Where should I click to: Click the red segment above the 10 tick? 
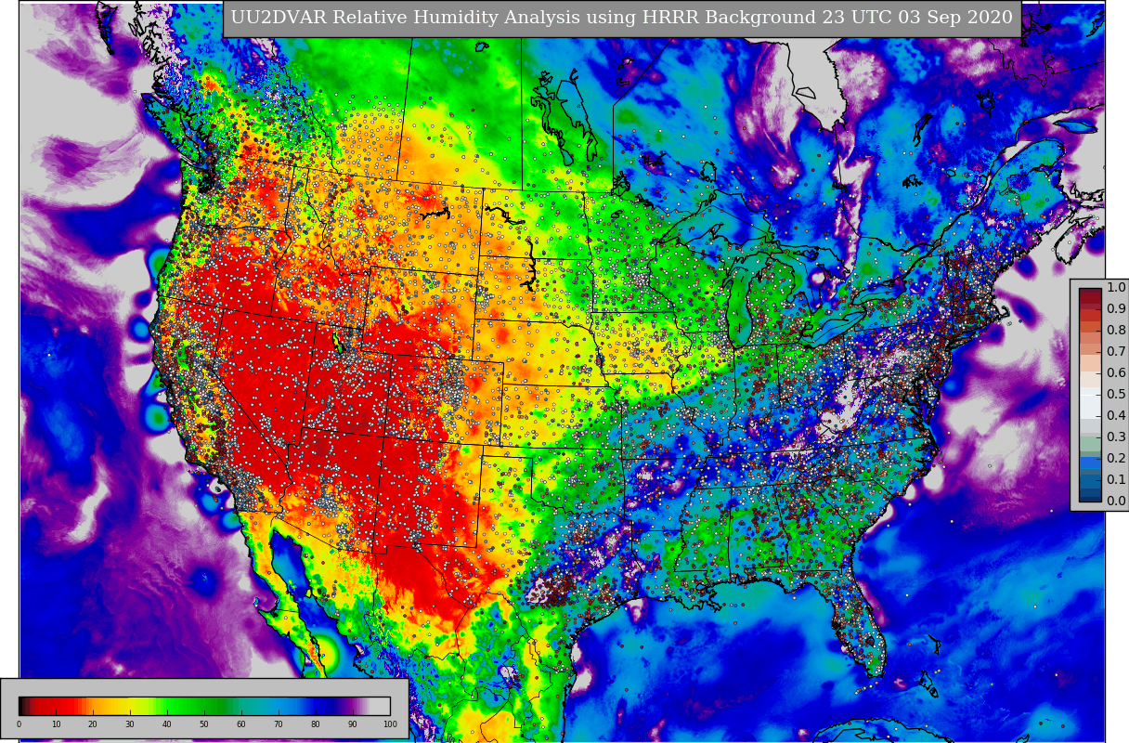pyautogui.click(x=56, y=706)
